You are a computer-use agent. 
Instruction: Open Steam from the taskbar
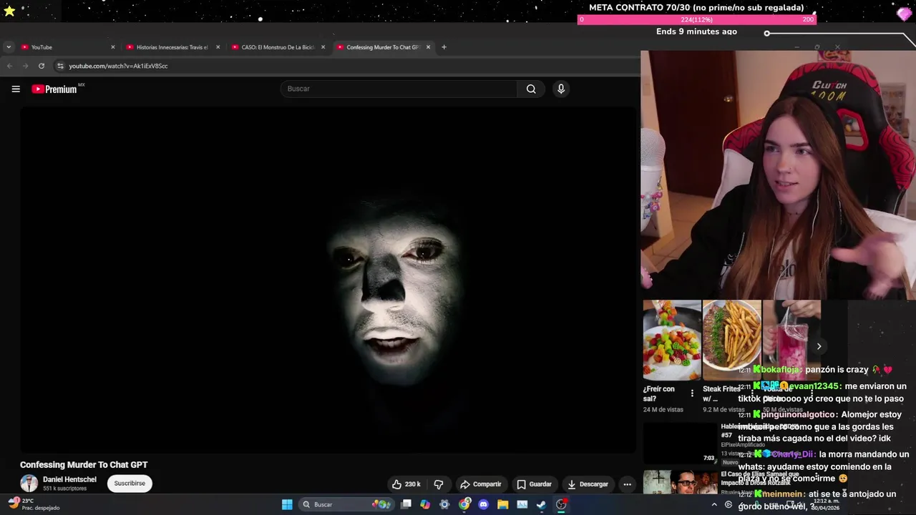542,504
